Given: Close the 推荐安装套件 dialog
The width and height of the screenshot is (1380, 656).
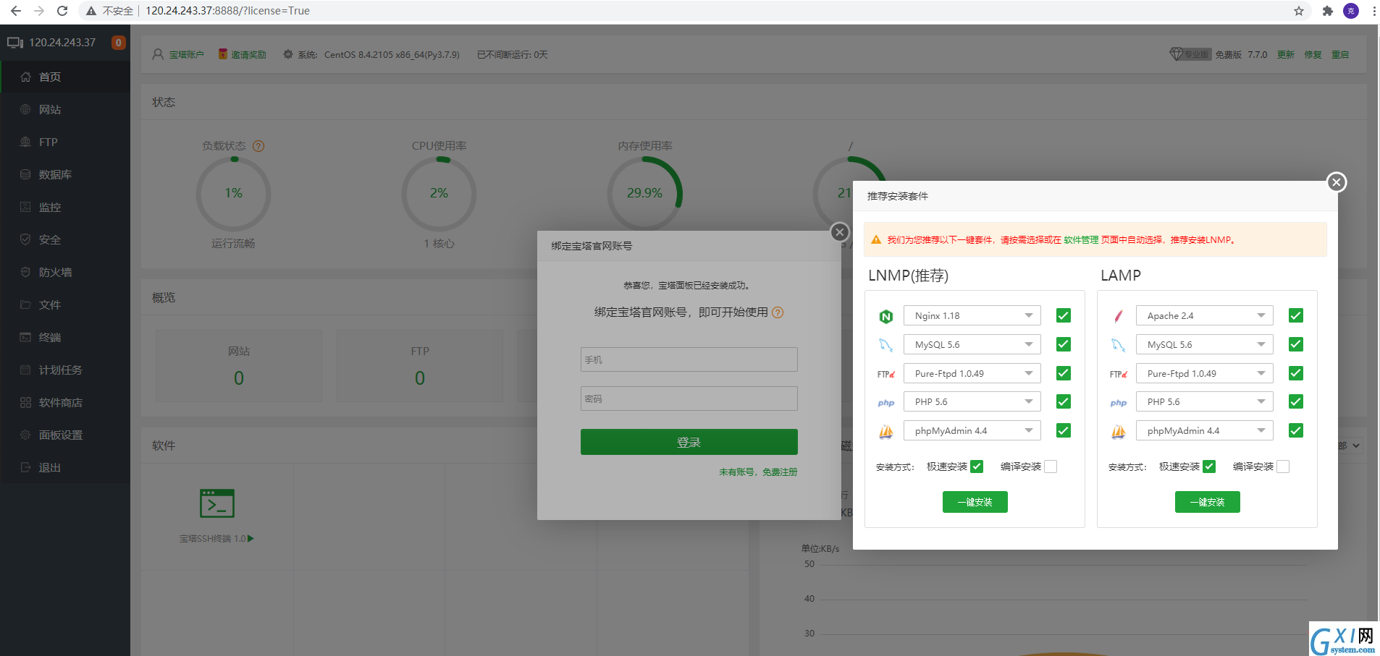Looking at the screenshot, I should pos(1337,182).
